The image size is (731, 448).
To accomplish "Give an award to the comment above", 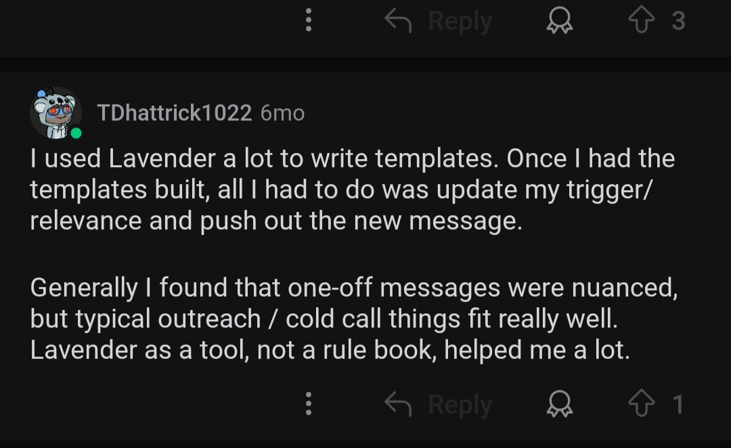I will pos(560,20).
